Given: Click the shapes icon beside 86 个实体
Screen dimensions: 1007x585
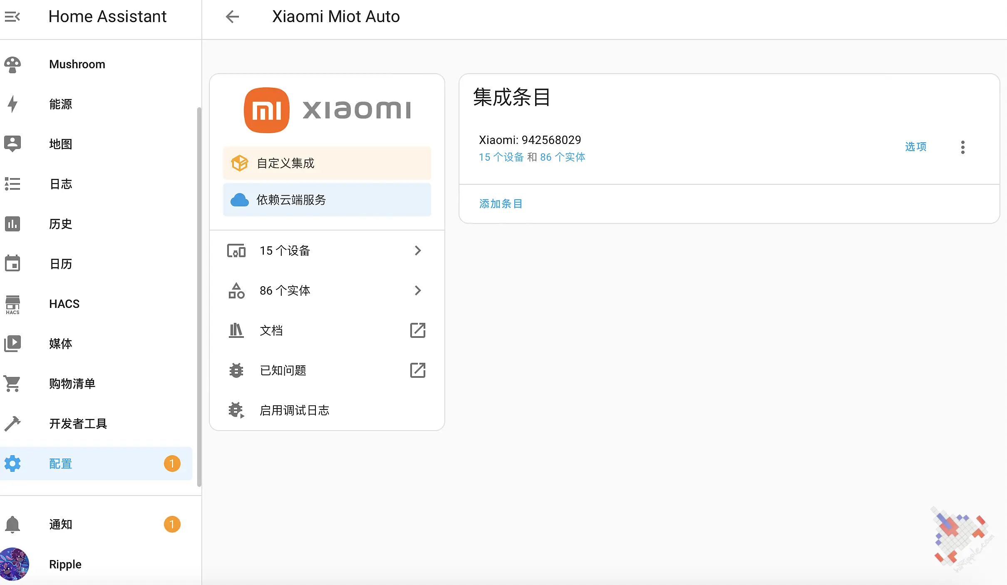Looking at the screenshot, I should pos(236,290).
